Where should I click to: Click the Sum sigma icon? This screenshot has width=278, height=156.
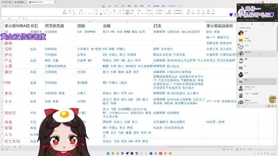(x=194, y=11)
